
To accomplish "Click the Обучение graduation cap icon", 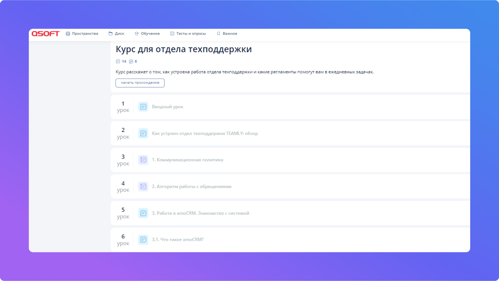I will click(x=136, y=34).
